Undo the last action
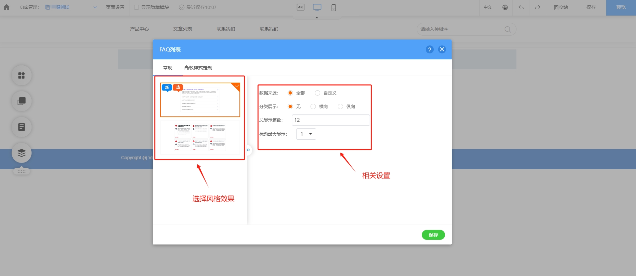This screenshot has height=276, width=636. pos(521,7)
